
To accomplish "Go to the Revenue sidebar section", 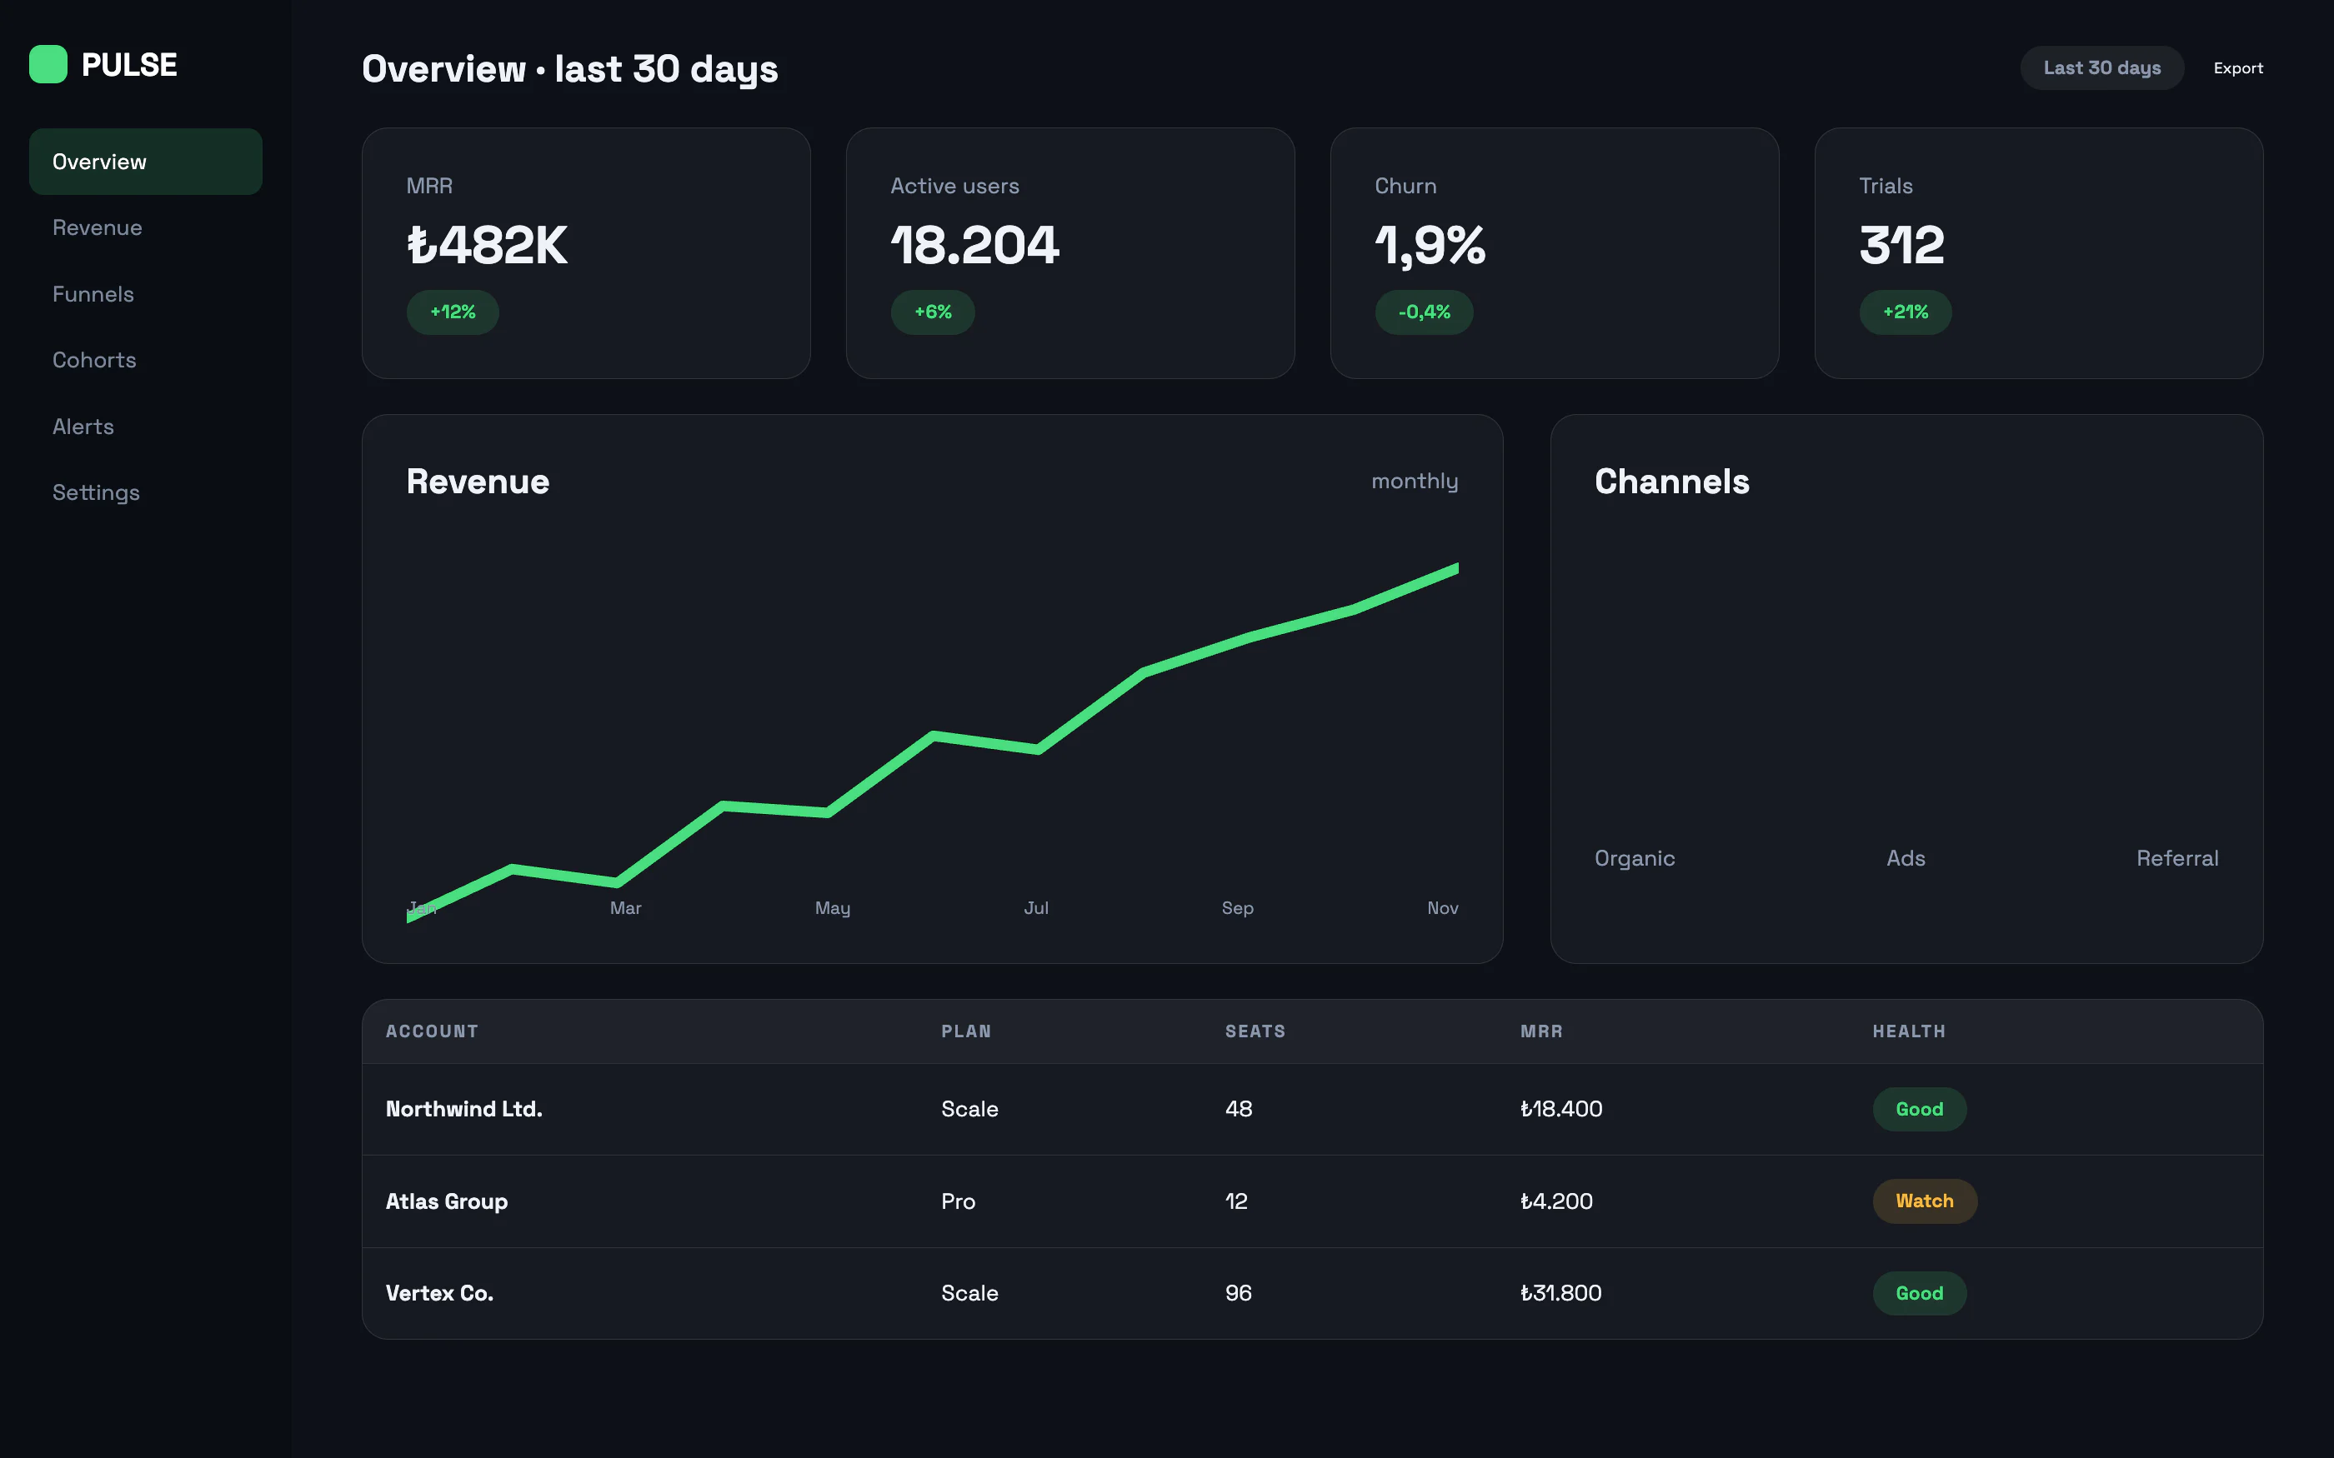I will [x=146, y=227].
